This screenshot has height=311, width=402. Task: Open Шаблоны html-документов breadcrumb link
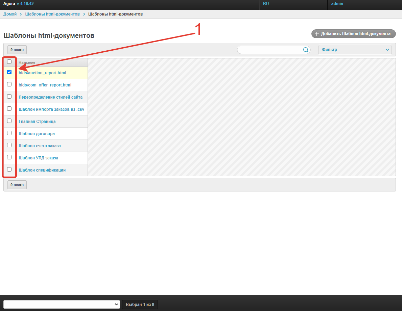52,14
